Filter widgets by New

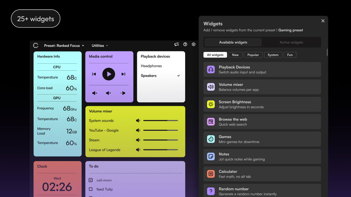pyautogui.click(x=235, y=55)
